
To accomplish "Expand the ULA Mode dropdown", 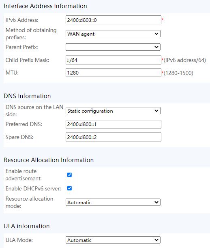I will tap(113, 240).
